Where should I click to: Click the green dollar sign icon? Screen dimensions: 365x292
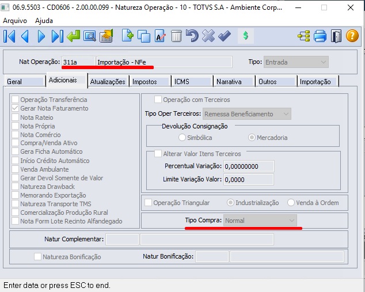click(x=246, y=36)
